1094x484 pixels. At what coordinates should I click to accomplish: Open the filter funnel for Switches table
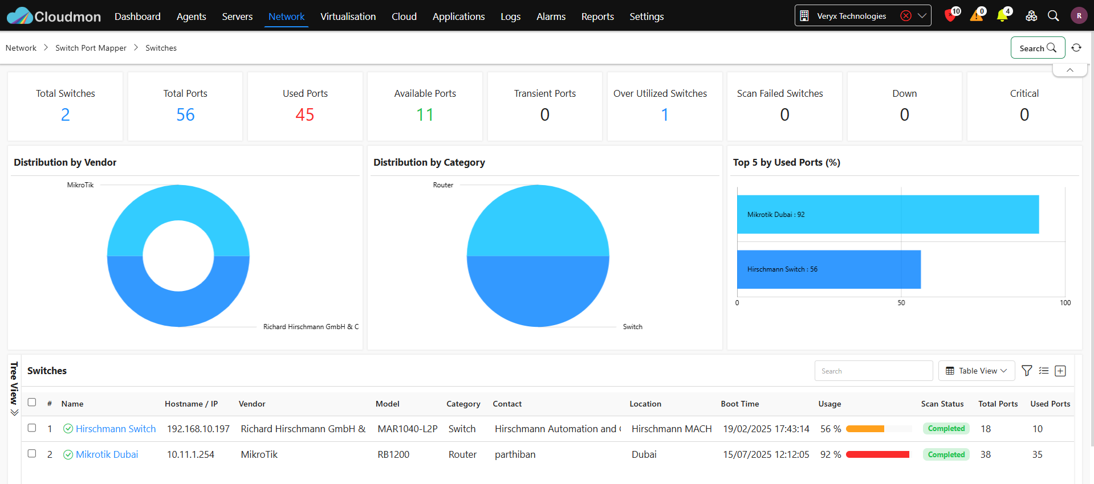pyautogui.click(x=1027, y=371)
